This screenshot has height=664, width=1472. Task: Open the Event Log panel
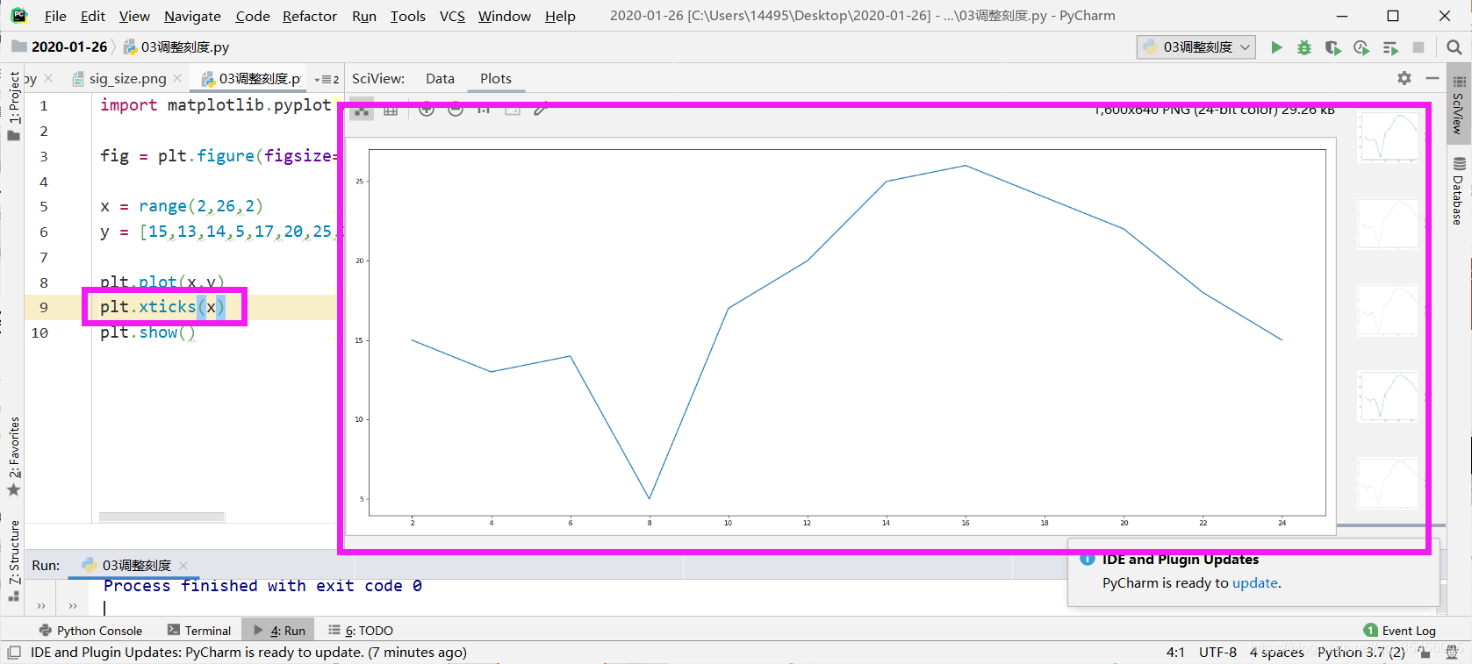point(1400,630)
